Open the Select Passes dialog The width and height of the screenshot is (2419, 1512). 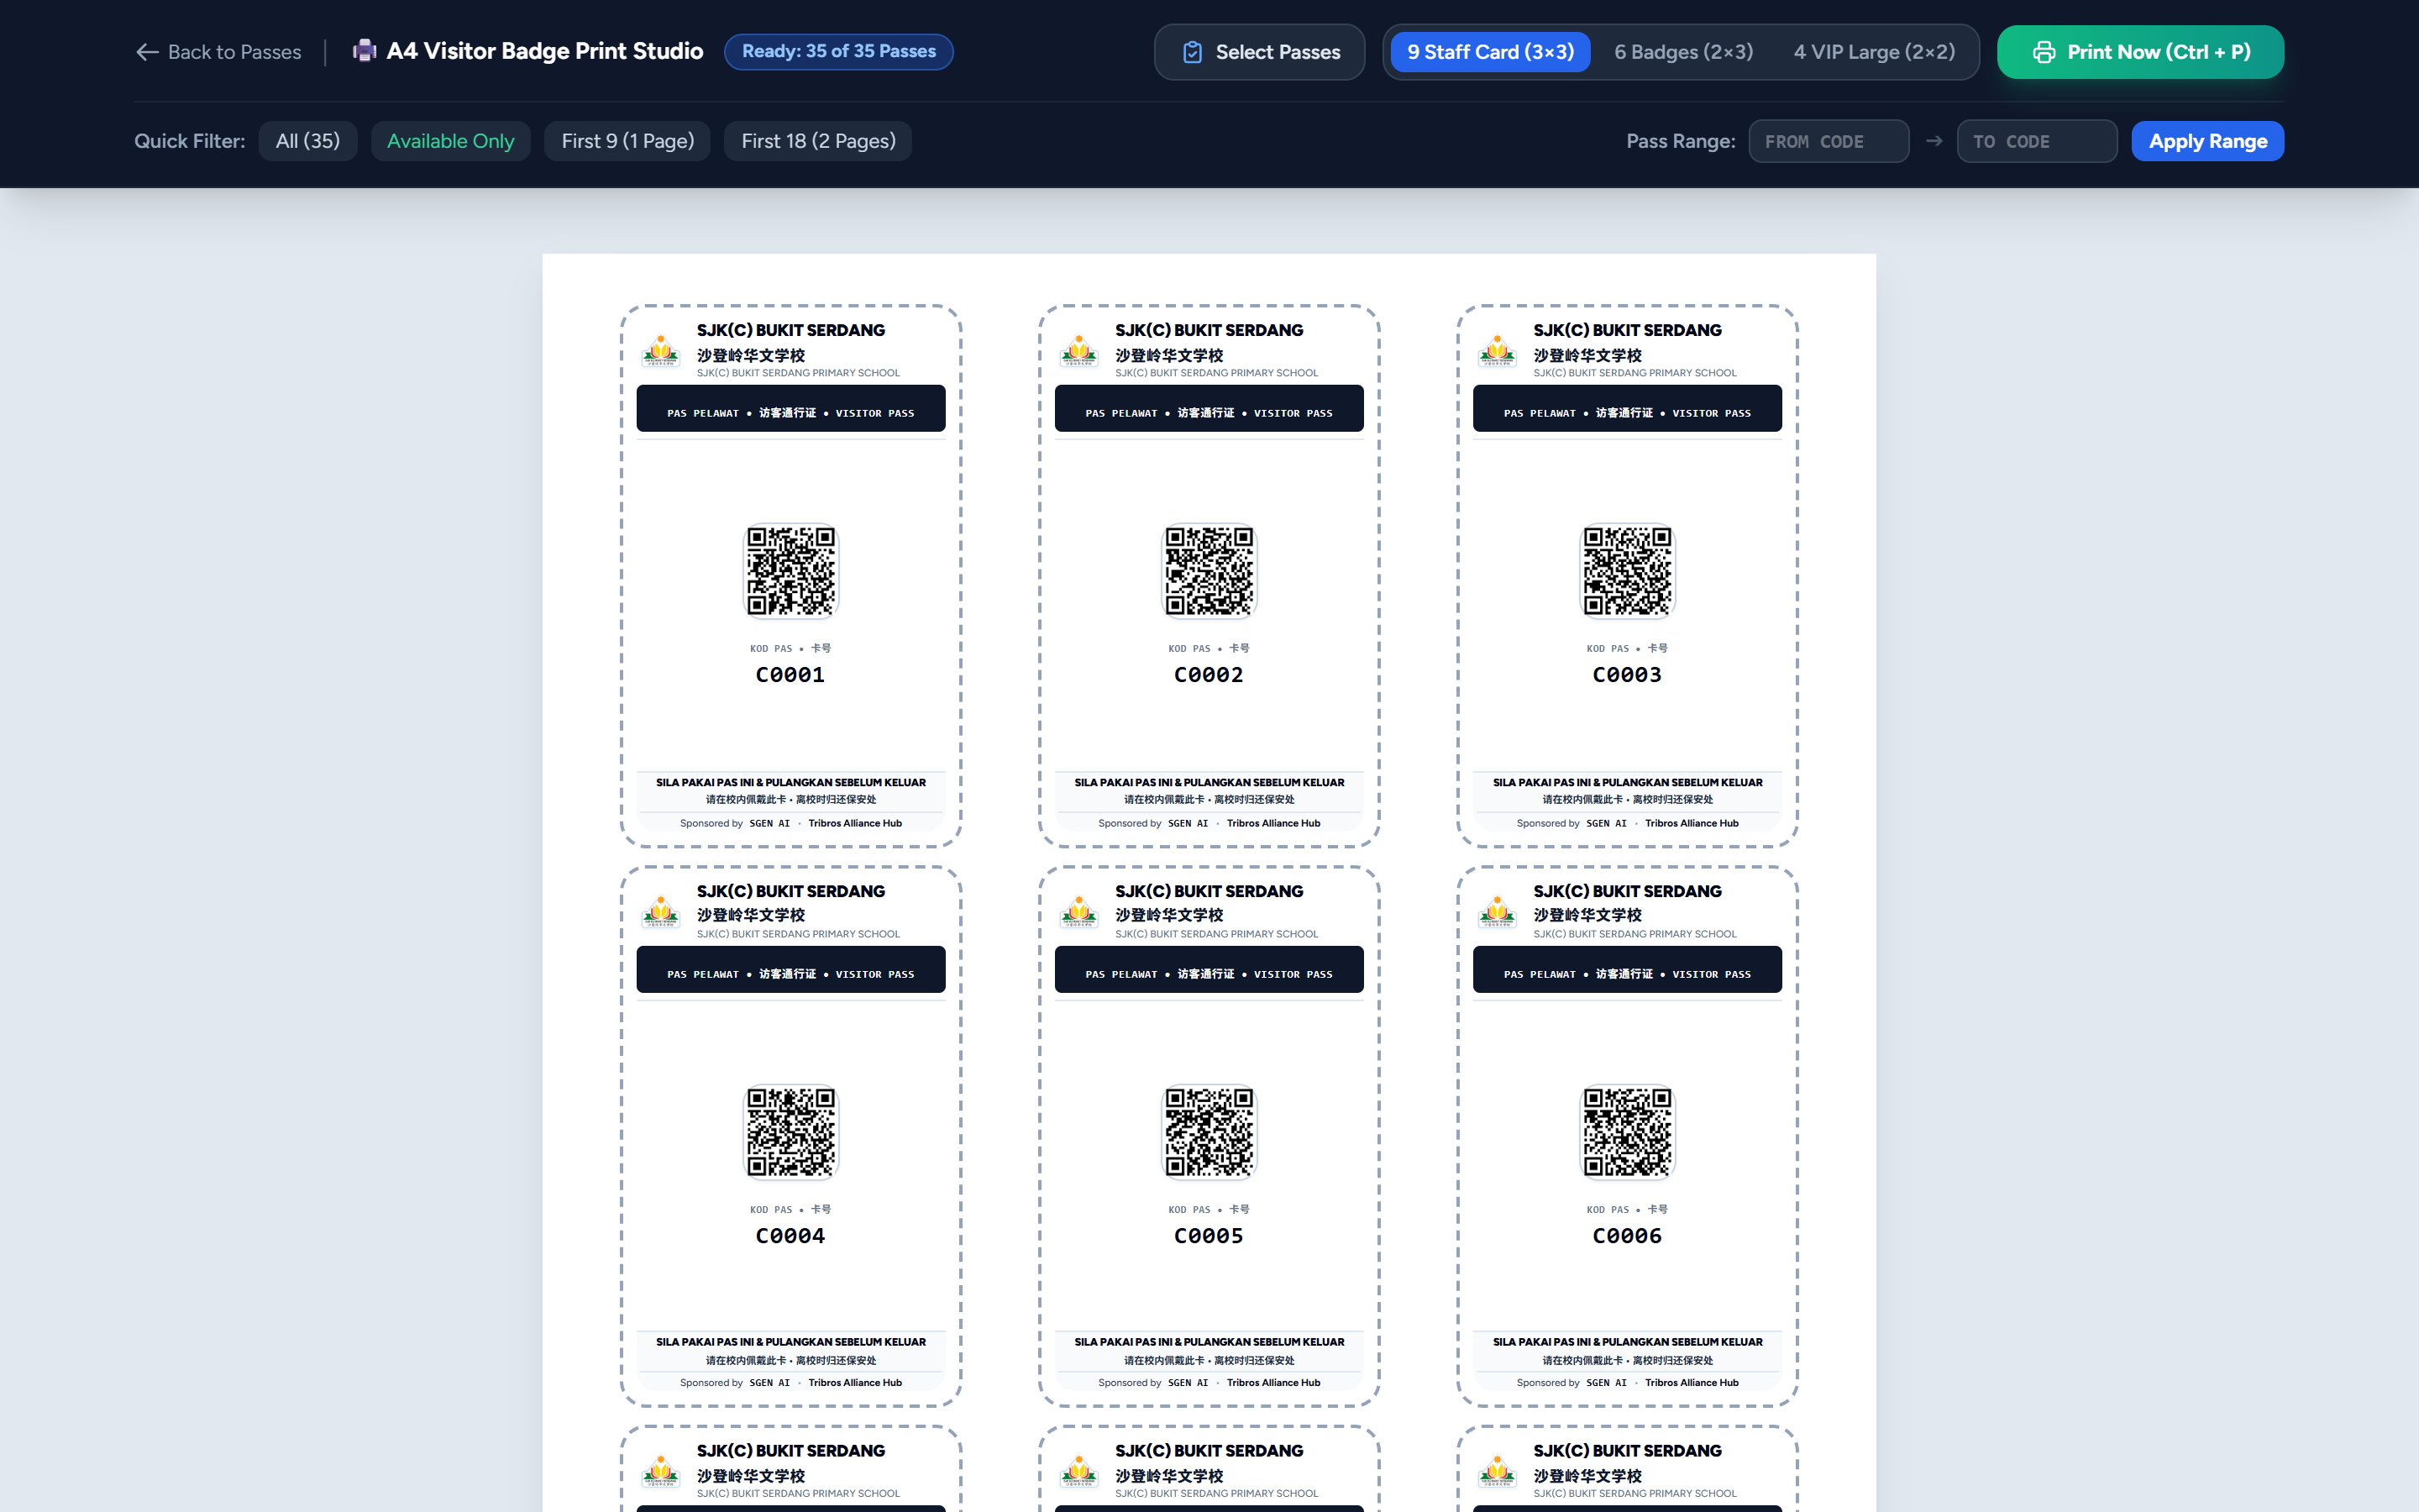coord(1260,52)
